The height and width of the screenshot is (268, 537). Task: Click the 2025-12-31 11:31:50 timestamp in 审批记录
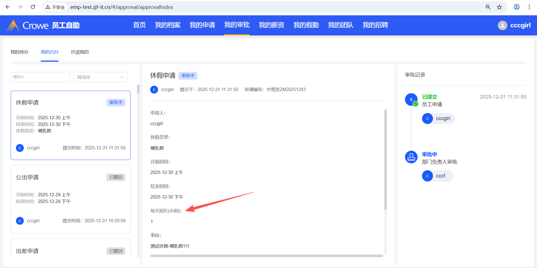click(503, 97)
